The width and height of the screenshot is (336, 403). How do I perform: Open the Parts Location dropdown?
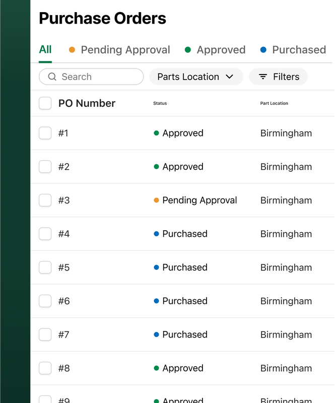point(196,77)
